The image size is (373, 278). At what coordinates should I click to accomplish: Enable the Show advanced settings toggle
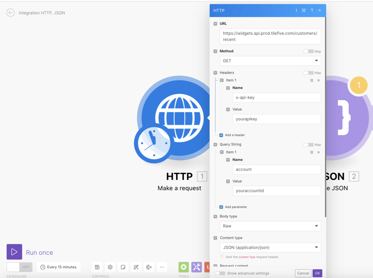coord(220,273)
